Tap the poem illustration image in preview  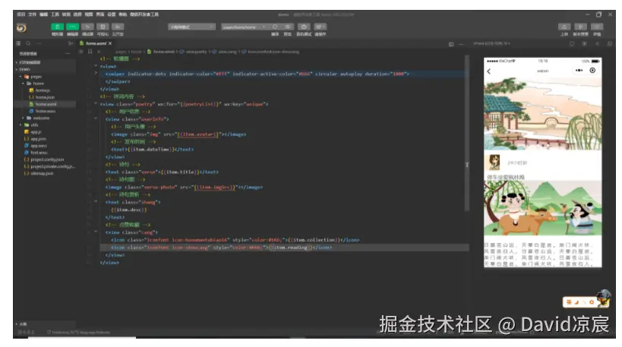tap(542, 209)
